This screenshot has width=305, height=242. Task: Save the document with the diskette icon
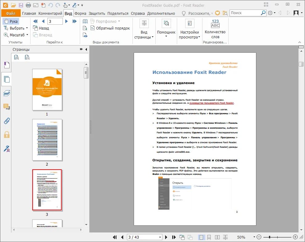[21, 5]
